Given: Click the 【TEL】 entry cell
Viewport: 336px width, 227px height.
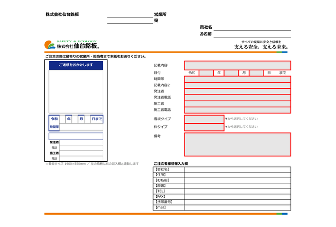Looking at the screenshot, I should pos(237,191).
